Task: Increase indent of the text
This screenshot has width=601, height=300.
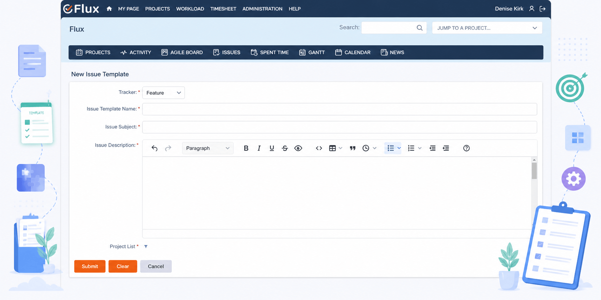Action: click(446, 148)
